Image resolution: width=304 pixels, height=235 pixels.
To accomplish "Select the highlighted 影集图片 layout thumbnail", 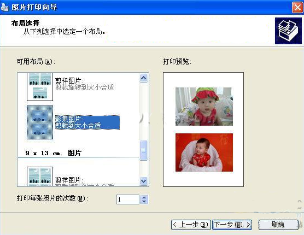I will click(x=40, y=122).
